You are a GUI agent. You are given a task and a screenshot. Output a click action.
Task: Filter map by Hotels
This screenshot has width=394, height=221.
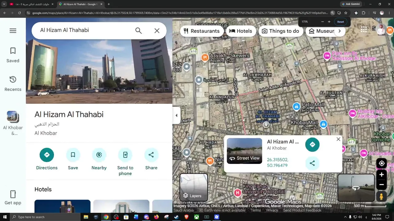[241, 31]
